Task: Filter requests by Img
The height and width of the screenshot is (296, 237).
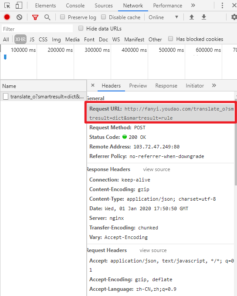Action: [x=56, y=40]
